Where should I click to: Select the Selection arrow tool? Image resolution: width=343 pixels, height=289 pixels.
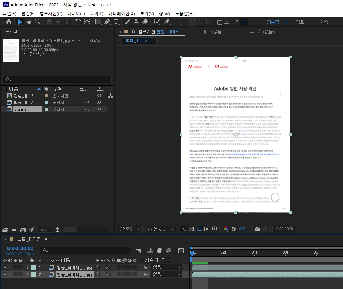coord(20,22)
